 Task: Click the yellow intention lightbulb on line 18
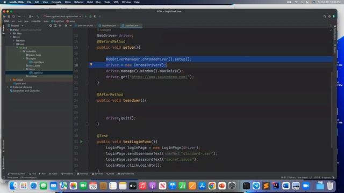click(x=91, y=64)
